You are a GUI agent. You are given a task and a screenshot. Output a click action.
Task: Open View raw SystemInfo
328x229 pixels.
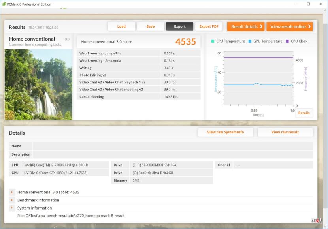coord(226,132)
